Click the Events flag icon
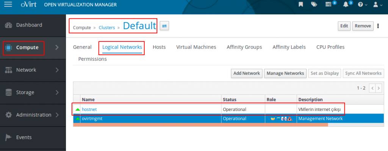 point(8,137)
